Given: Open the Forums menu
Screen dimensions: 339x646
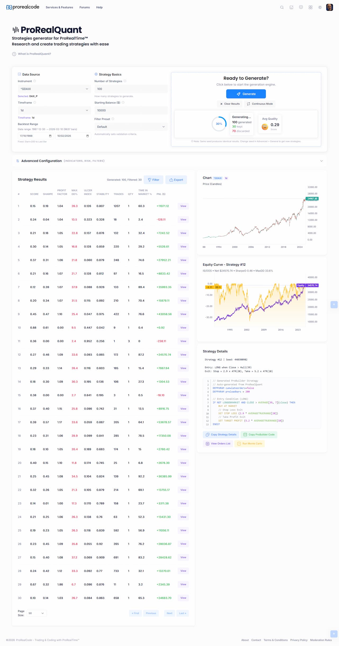Looking at the screenshot, I should tap(85, 7).
